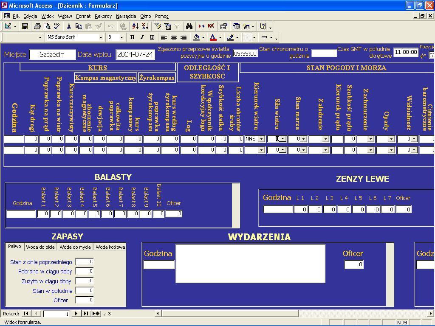This screenshot has width=435, height=326.
Task: Open the Edycja menu
Action: [30, 16]
